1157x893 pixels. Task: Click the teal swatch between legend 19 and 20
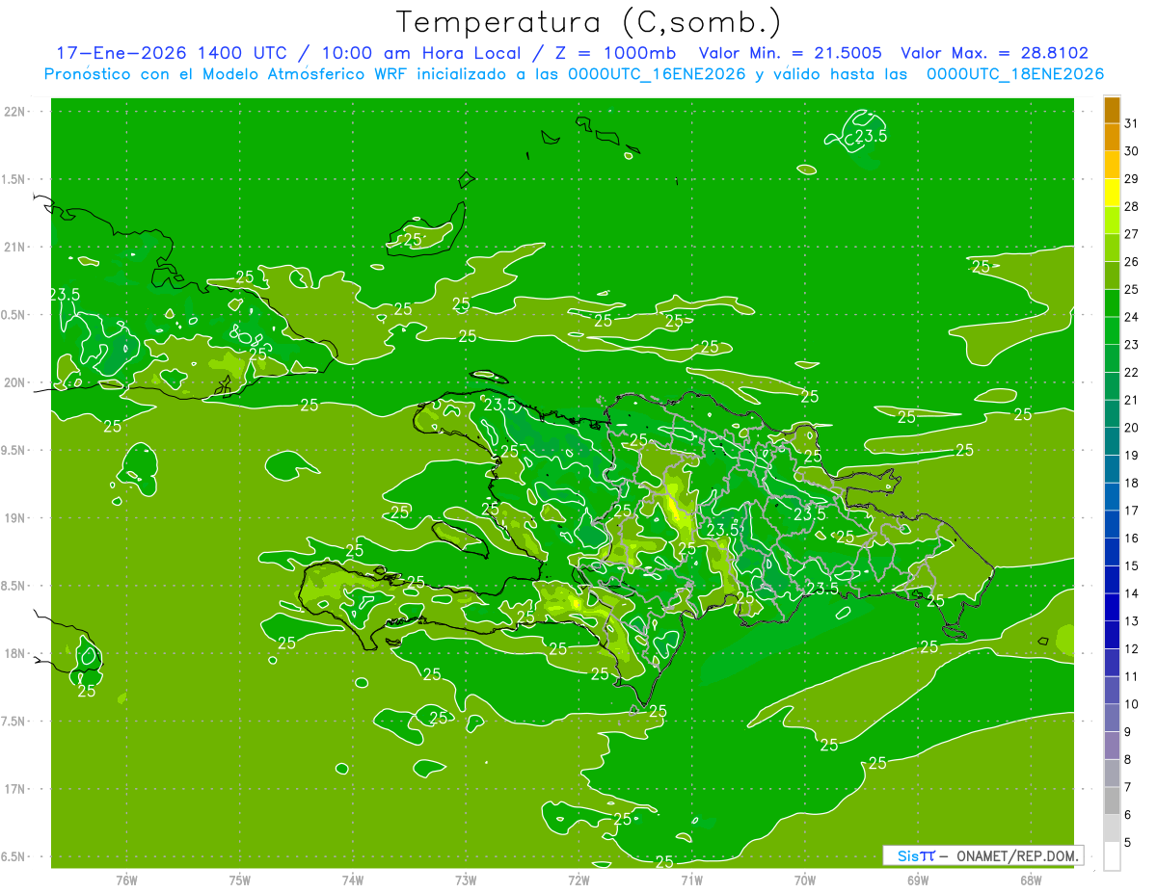pos(1112,441)
